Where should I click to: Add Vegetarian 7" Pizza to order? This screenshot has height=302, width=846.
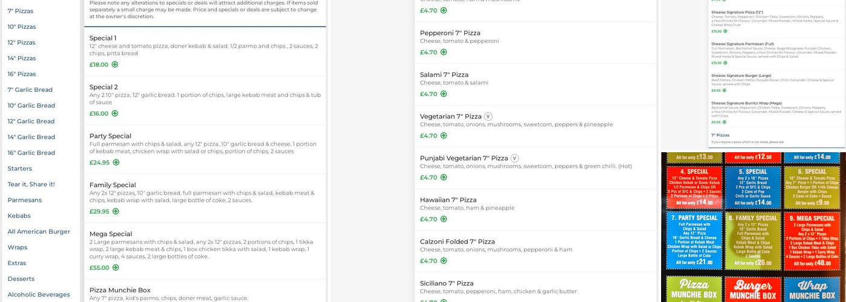444,136
